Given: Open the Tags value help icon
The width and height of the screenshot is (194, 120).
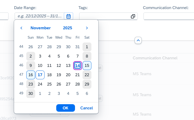Looking at the screenshot, I should (x=133, y=16).
